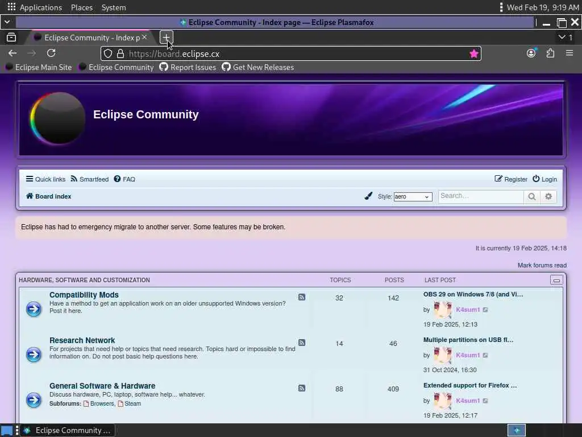Open the Research Network forum
The height and width of the screenshot is (437, 582).
pos(82,340)
